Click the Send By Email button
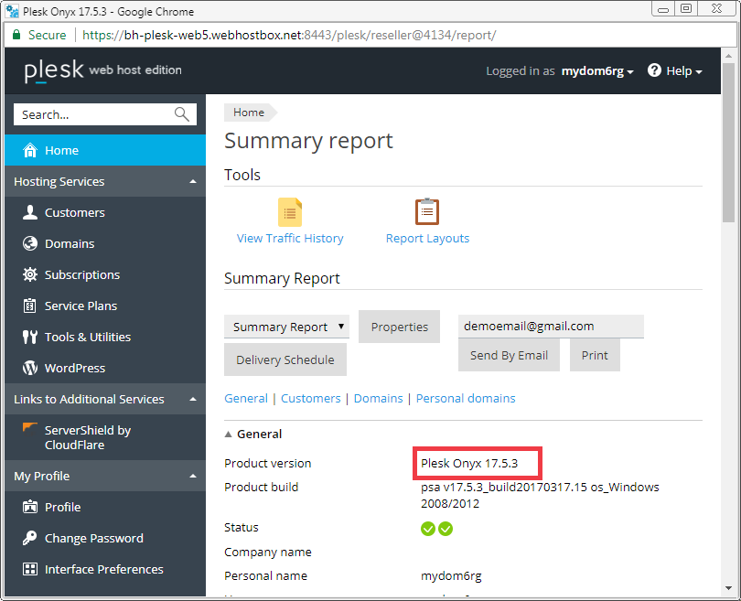 click(x=509, y=355)
